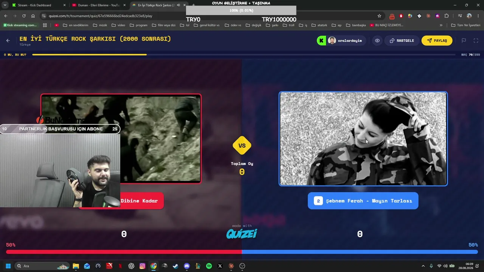
Task: Open the Tüm Yer İşaretleri folder
Action: coord(465,25)
